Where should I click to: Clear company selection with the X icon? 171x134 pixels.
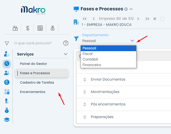click(155, 19)
